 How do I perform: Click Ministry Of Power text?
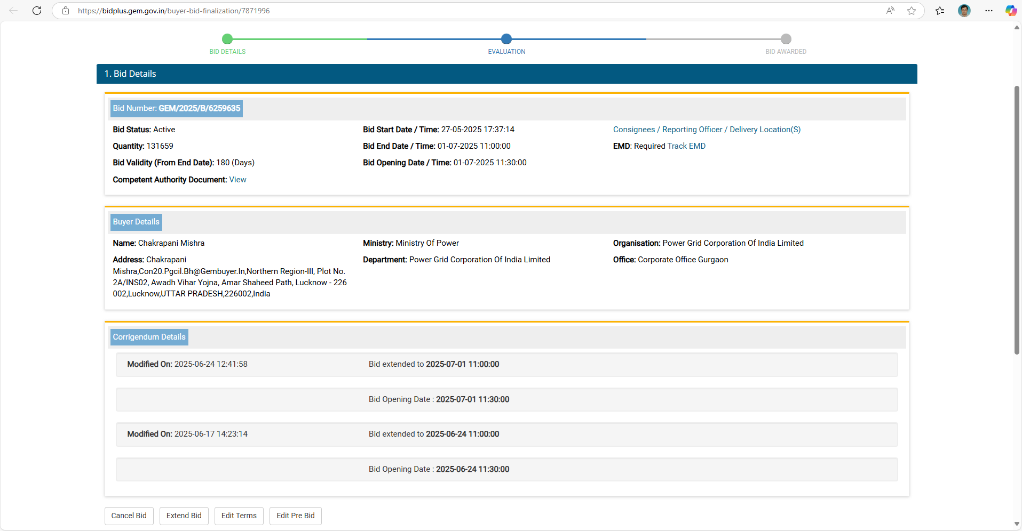(x=427, y=243)
